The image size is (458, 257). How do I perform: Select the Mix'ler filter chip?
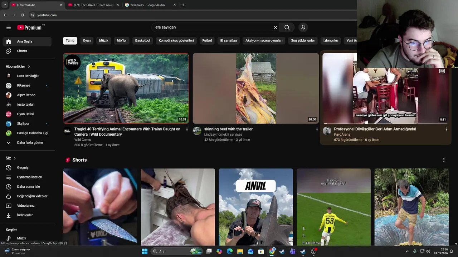(x=122, y=41)
